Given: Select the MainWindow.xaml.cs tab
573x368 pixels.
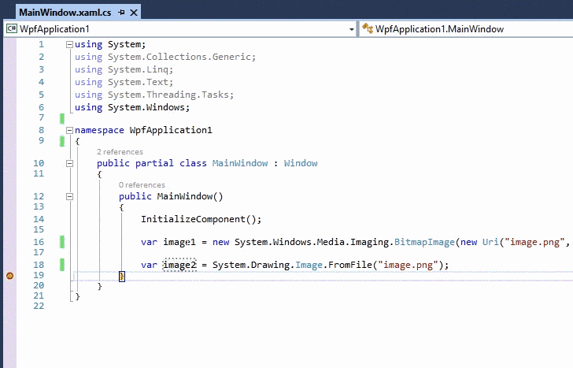Looking at the screenshot, I should point(65,13).
